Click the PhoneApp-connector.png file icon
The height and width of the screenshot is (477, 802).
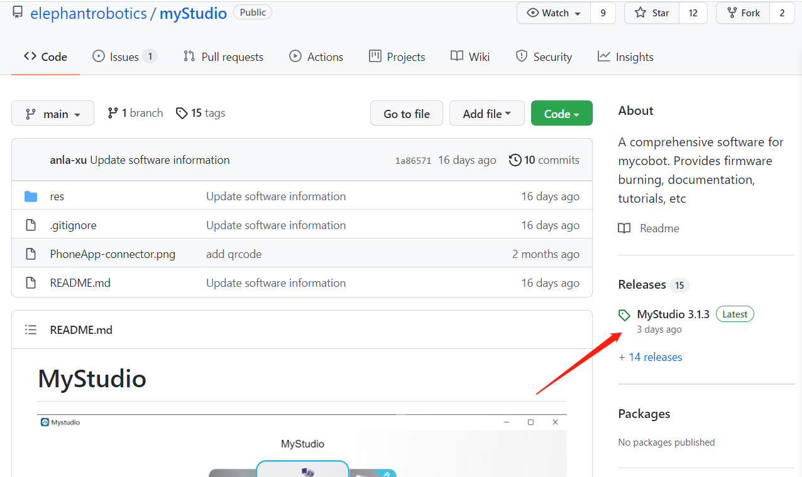pyautogui.click(x=31, y=254)
